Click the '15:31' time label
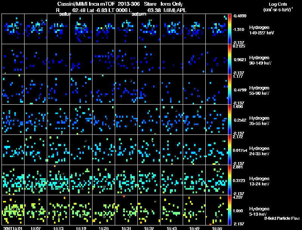The image size is (302, 230). click(x=126, y=228)
